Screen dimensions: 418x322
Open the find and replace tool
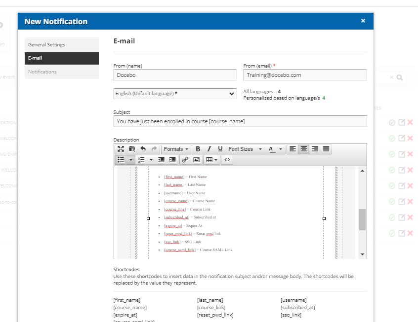[x=132, y=149]
